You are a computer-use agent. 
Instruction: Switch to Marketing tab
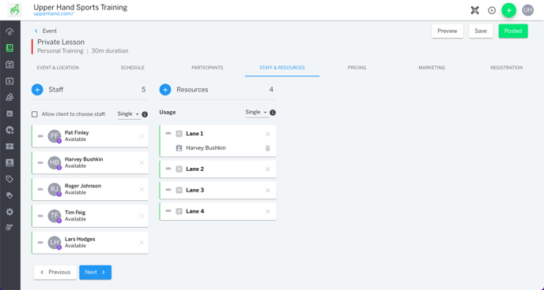[x=432, y=68]
